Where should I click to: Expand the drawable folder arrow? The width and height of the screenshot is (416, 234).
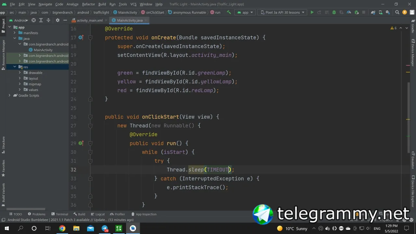tap(20, 73)
